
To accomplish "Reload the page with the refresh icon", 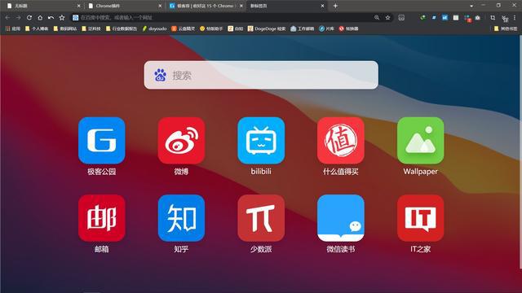I will (x=29, y=18).
